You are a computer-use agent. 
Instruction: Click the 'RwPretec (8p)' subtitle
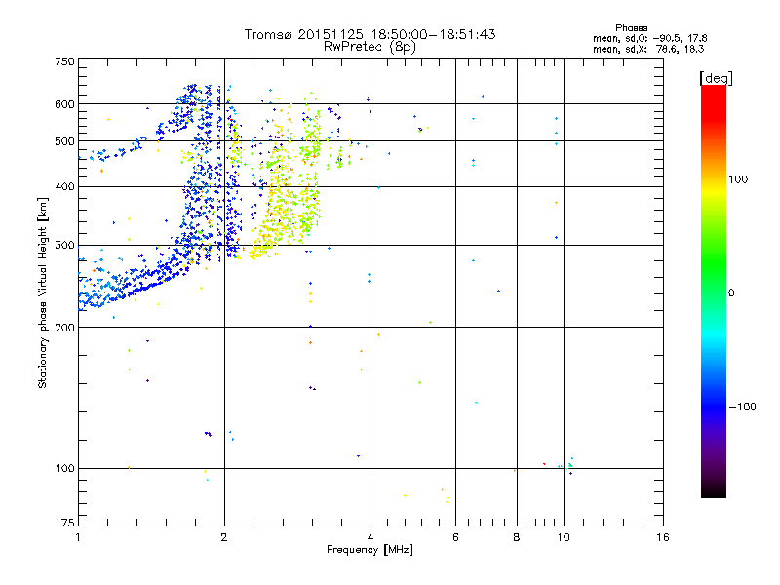tap(370, 47)
